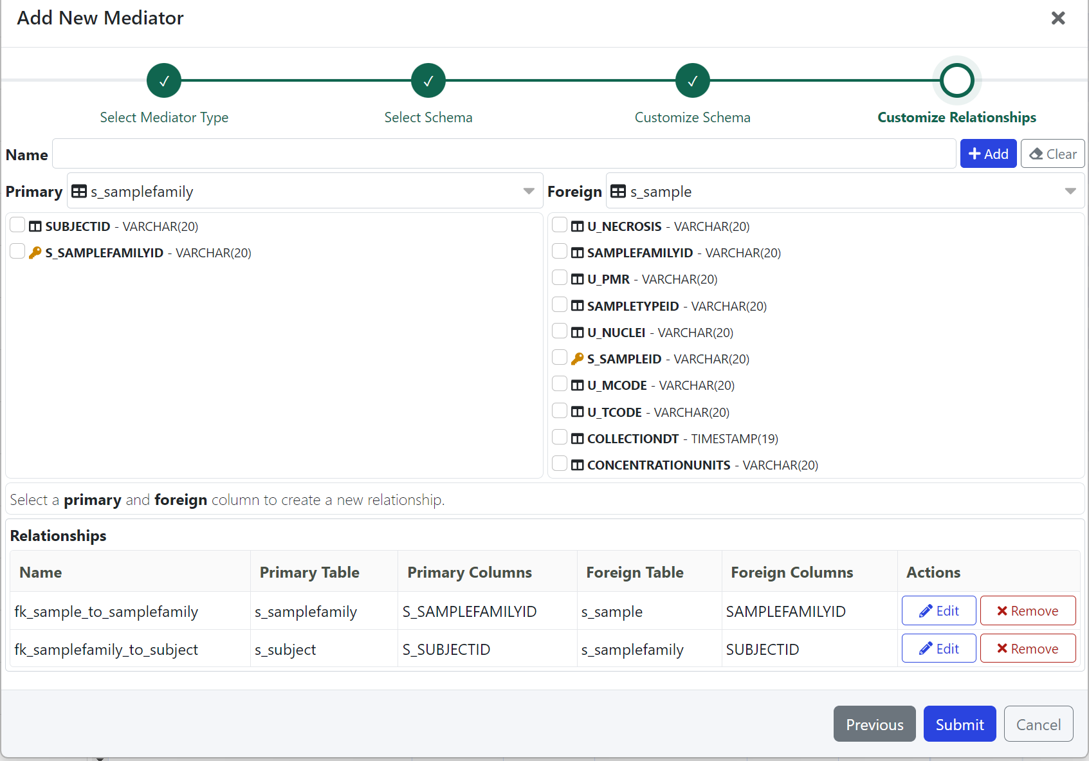1089x761 pixels.
Task: Expand the Primary table dropdown arrow
Action: tap(529, 191)
